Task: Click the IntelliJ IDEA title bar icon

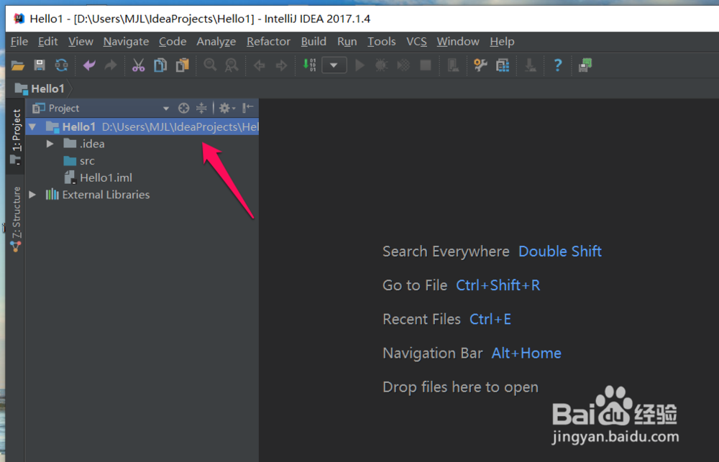Action: pyautogui.click(x=19, y=19)
